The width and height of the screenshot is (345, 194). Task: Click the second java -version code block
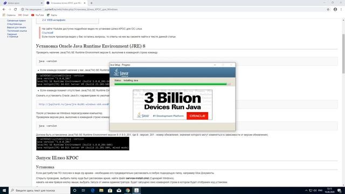point(187,126)
